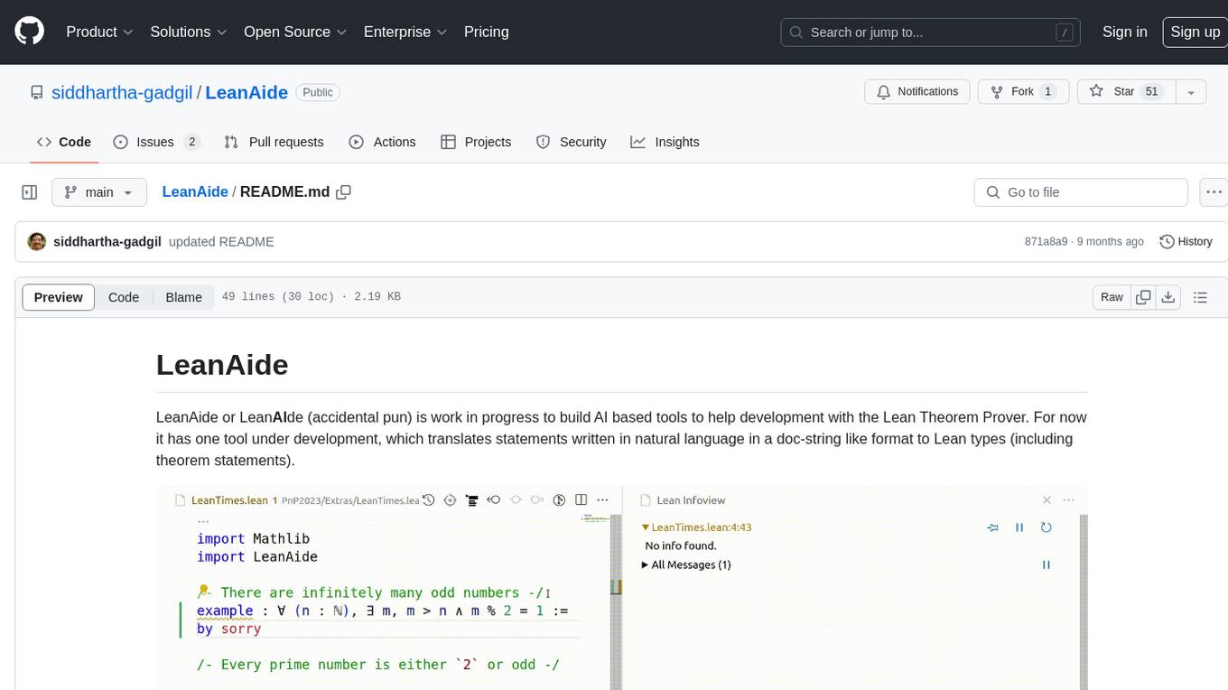Viewport: 1228px width, 690px height.
Task: Select the Preview view toggle
Action: (x=59, y=297)
